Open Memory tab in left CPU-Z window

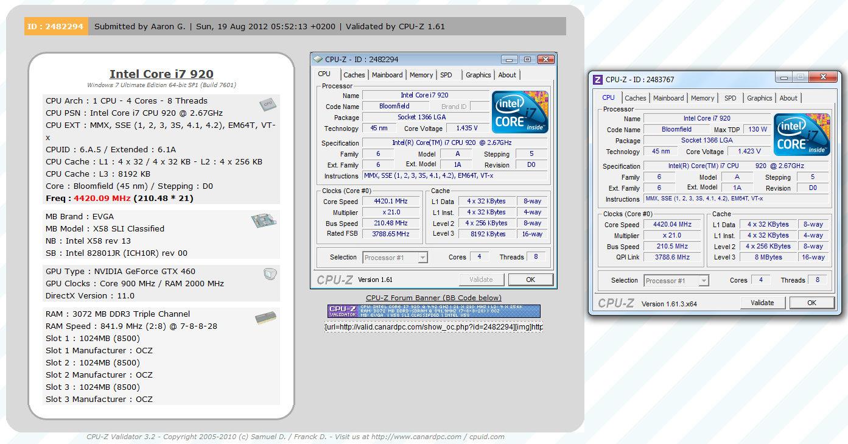coord(421,75)
